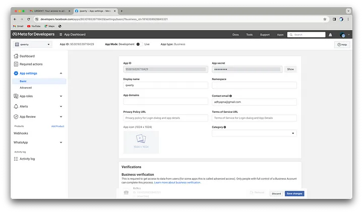Click the App domains field
Screen dimensions: 363x213
coord(165,101)
